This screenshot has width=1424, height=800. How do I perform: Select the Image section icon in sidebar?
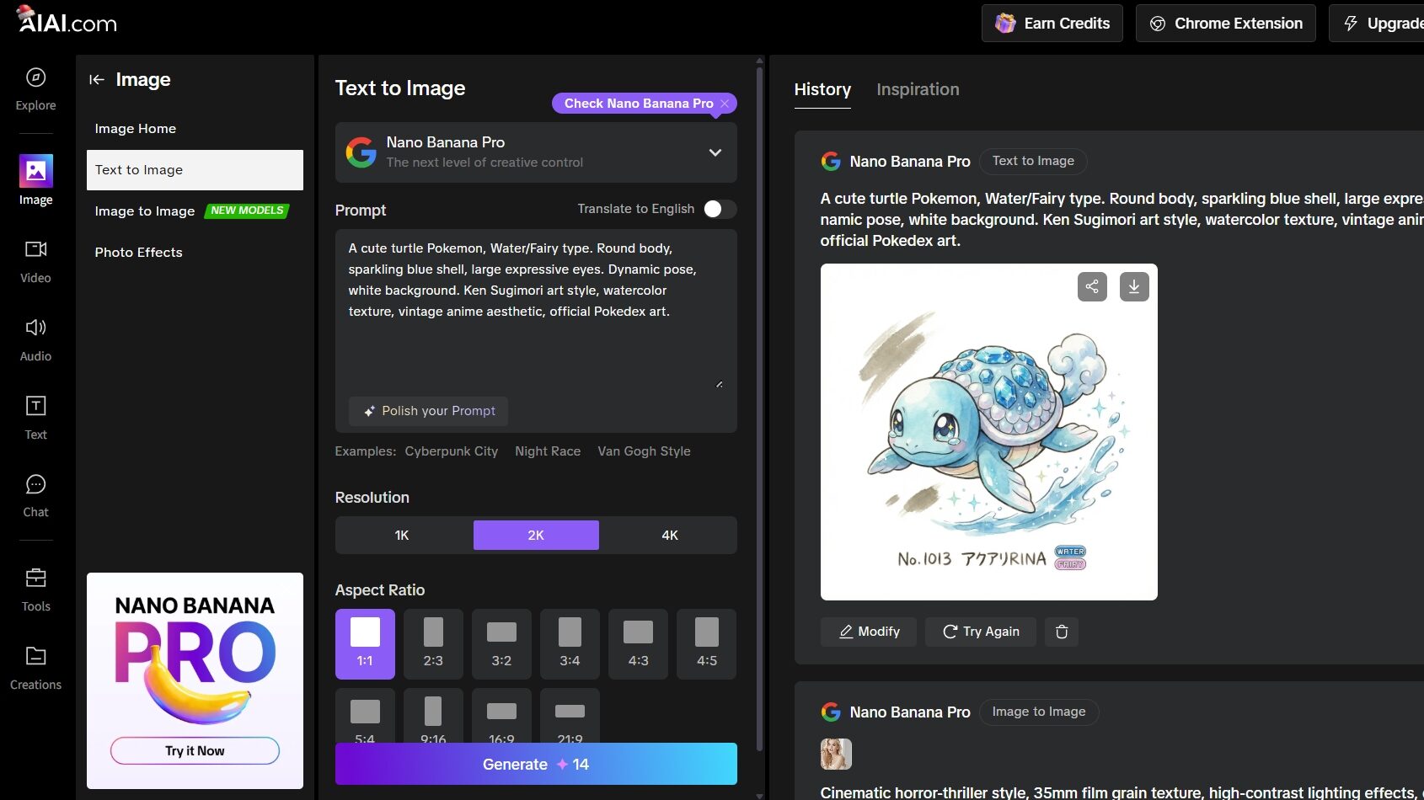point(35,171)
